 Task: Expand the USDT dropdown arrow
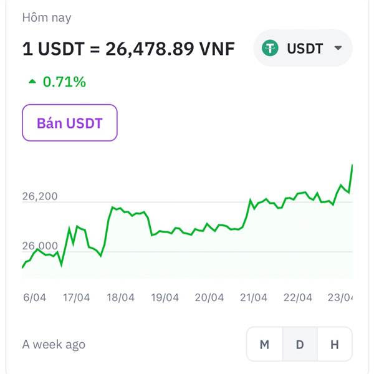click(x=338, y=48)
